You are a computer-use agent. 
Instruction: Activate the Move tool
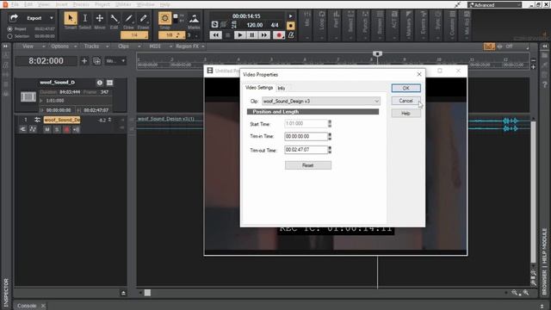[x=100, y=18]
